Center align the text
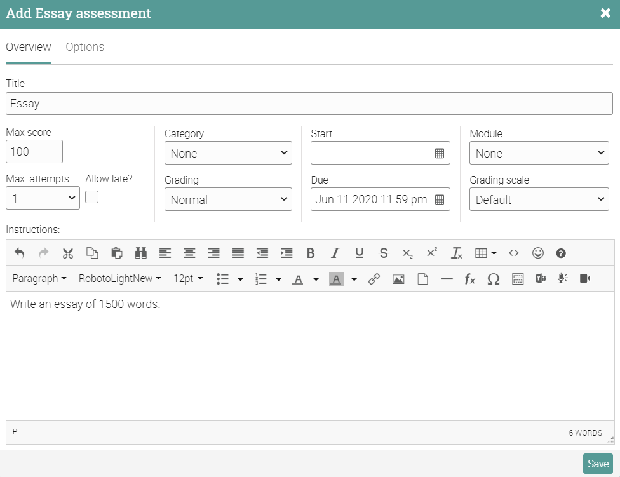This screenshot has height=477, width=620. (x=189, y=253)
